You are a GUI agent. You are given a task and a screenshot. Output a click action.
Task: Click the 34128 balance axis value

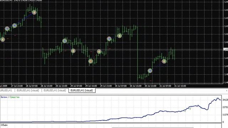225,100
